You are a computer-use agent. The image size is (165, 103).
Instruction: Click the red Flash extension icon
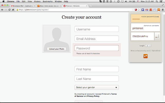tap(136, 10)
